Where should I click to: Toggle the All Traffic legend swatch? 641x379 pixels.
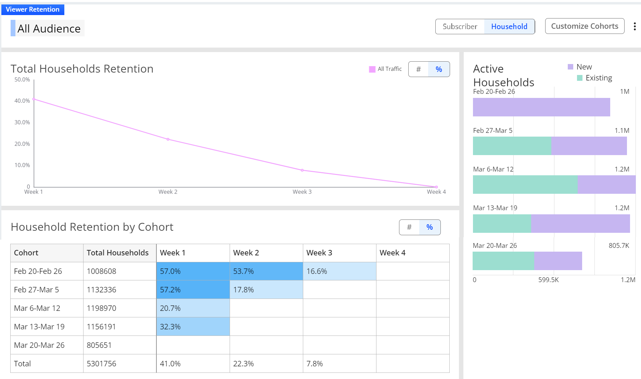(x=372, y=69)
